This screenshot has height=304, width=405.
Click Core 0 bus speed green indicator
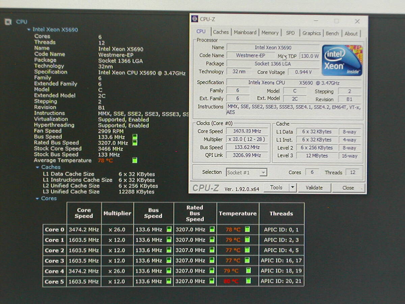pyautogui.click(x=169, y=229)
